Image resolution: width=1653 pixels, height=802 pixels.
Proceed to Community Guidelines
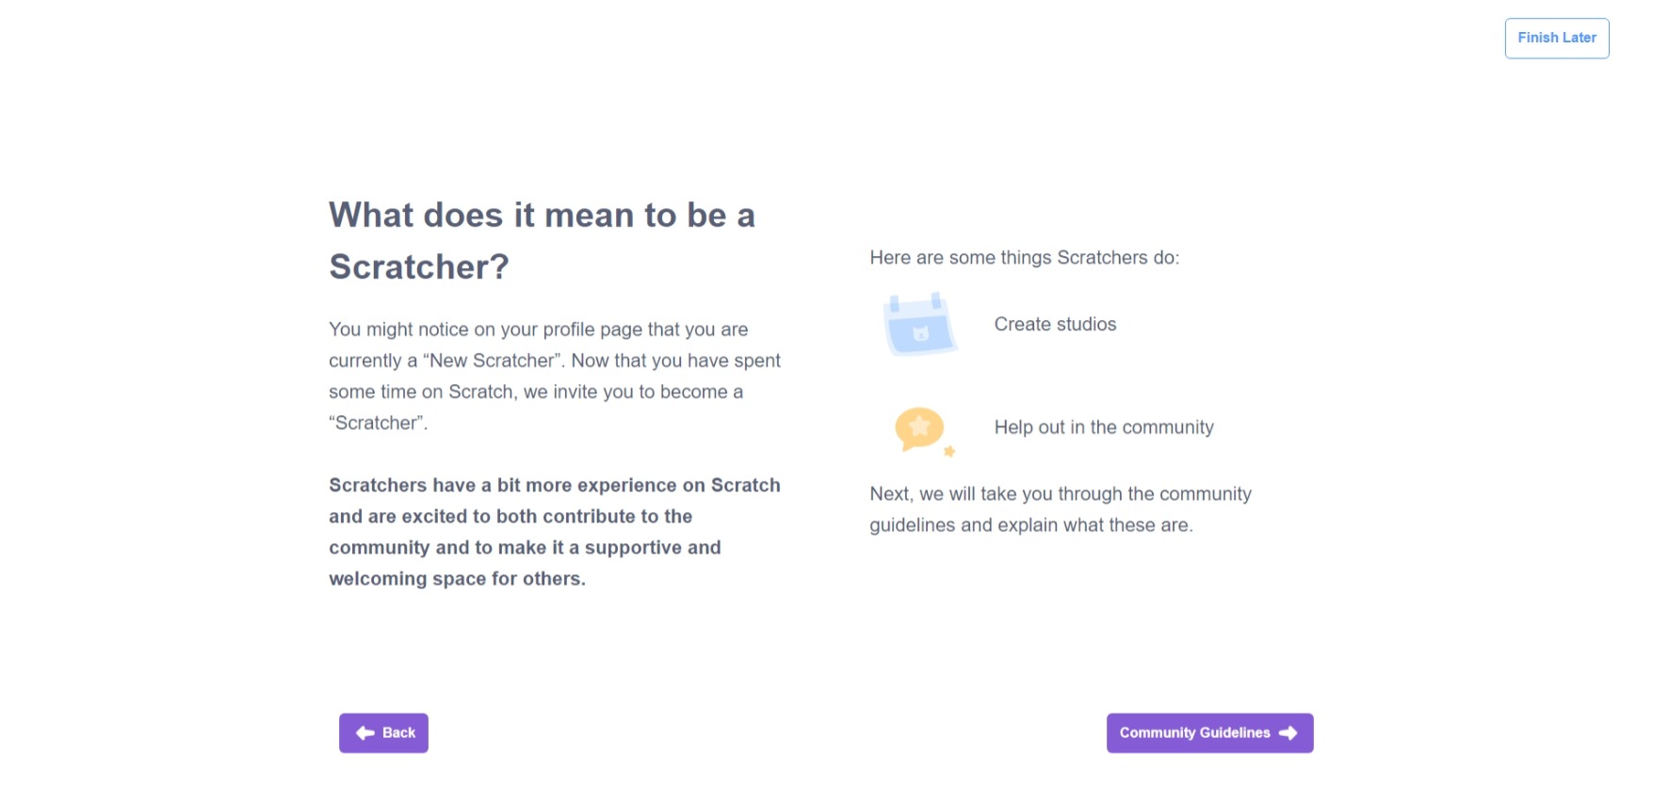(x=1208, y=733)
